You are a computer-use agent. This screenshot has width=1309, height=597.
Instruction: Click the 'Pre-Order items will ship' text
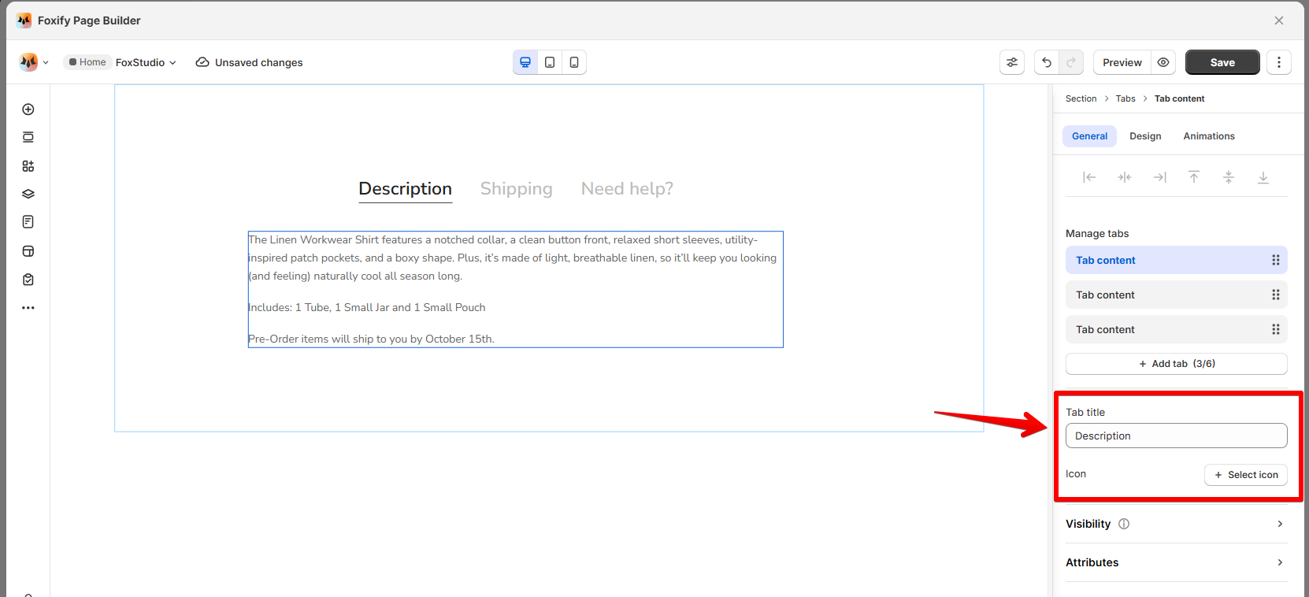point(371,339)
